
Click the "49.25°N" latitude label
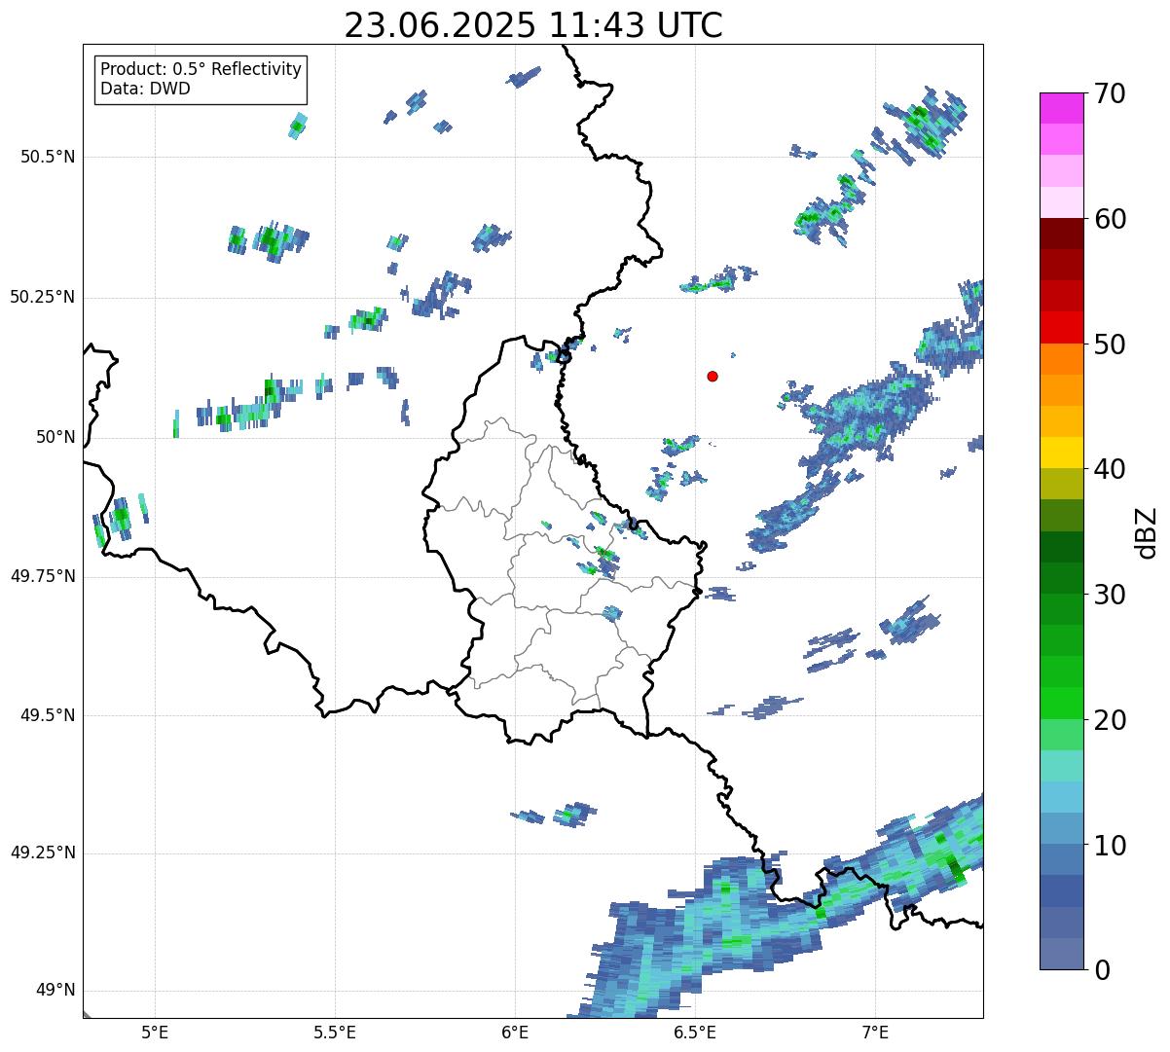[42, 852]
